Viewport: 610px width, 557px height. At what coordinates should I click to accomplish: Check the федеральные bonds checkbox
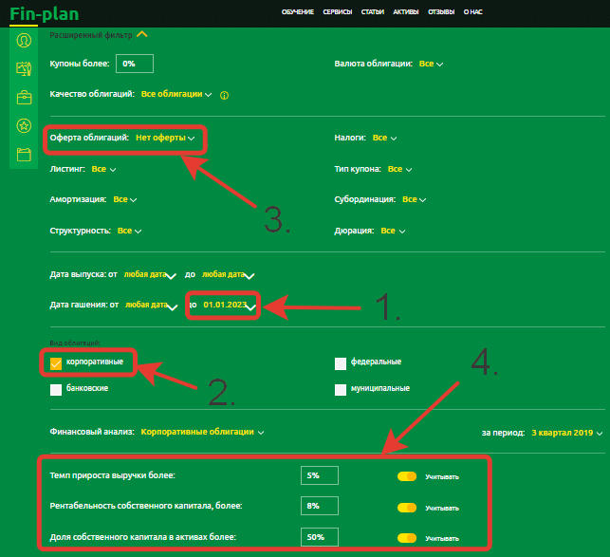click(341, 362)
